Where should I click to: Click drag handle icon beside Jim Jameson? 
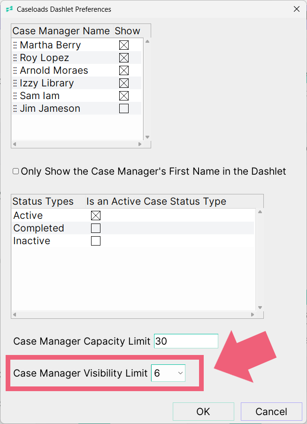(15, 109)
